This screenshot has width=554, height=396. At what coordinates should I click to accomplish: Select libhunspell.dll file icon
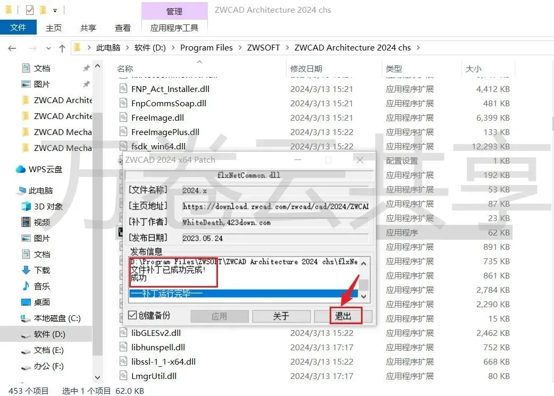(x=123, y=347)
